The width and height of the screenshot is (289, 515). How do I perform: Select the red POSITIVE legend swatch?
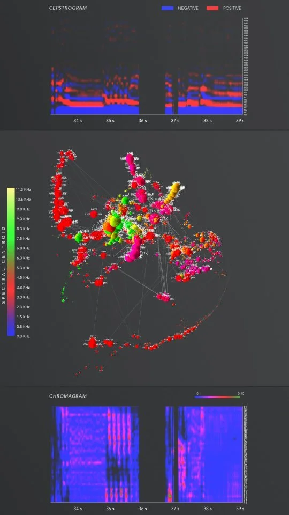[x=212, y=8]
